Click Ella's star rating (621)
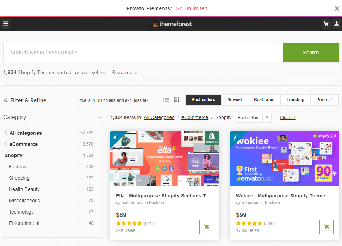The width and height of the screenshot is (342, 246). click(x=135, y=223)
